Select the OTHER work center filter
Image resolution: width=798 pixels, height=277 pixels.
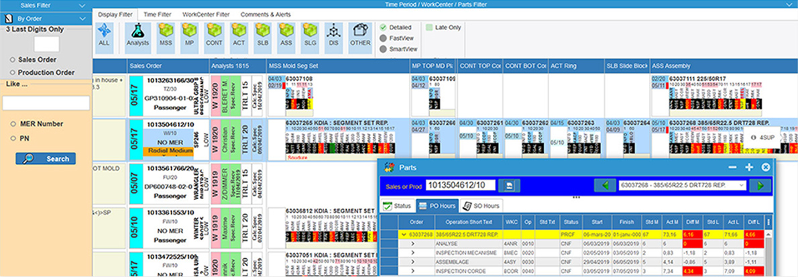[x=360, y=37]
